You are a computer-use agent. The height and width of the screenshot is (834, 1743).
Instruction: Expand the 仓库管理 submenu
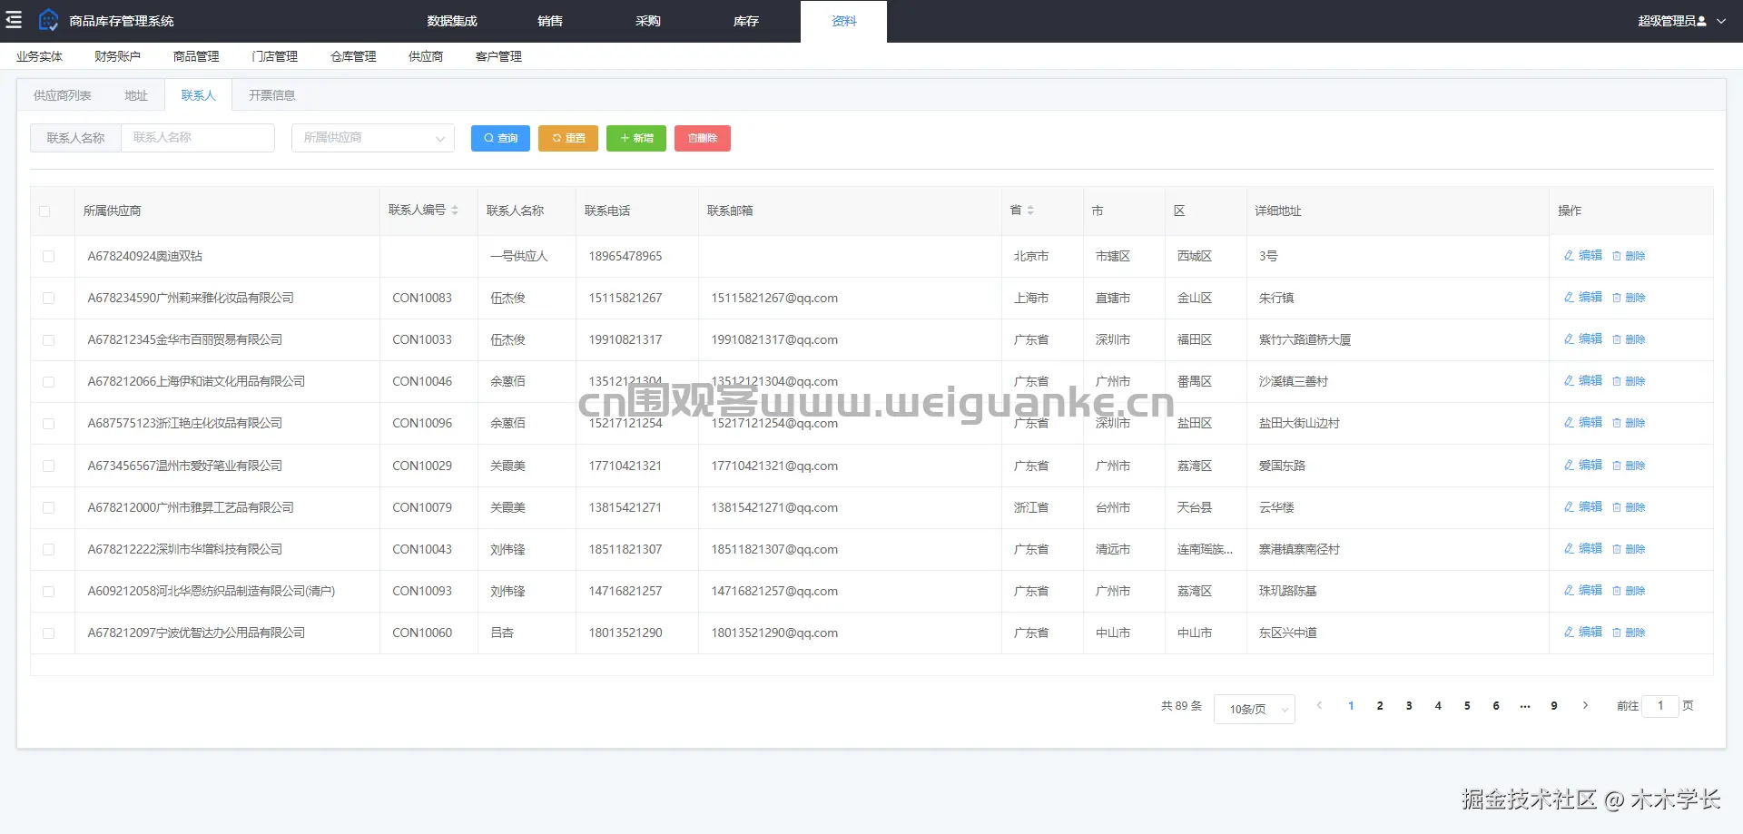(x=353, y=56)
